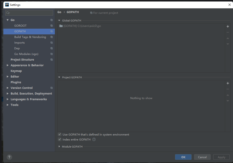Collapse the Go settings tree node
Viewport: 233px width, 163px height.
coord(8,20)
